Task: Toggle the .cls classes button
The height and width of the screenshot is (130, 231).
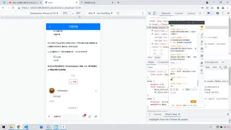Action: pyautogui.click(x=214, y=67)
